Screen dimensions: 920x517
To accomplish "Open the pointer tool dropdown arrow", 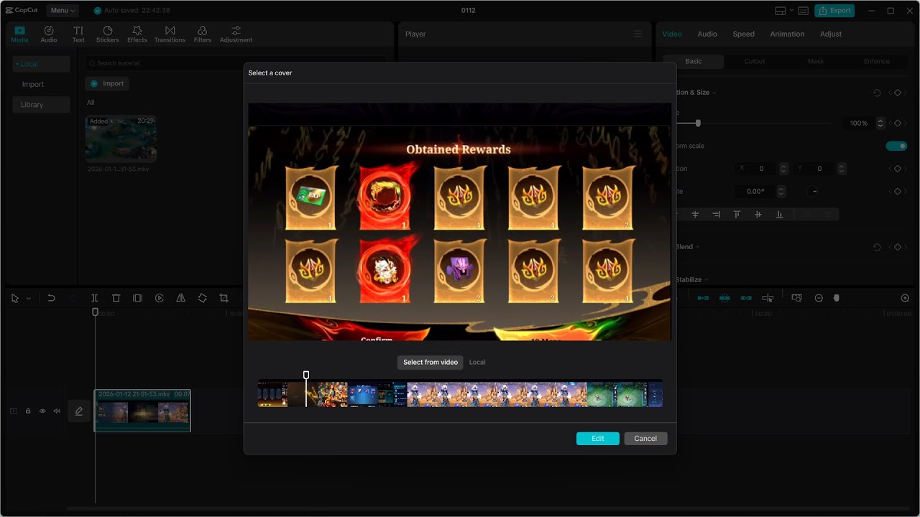I will point(29,299).
